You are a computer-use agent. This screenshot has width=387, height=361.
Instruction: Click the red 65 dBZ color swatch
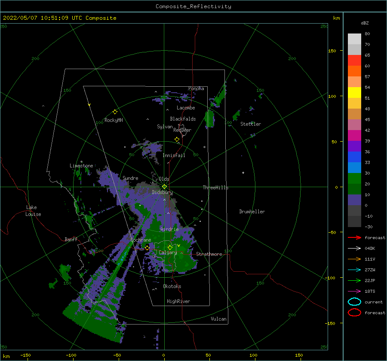[x=354, y=60]
